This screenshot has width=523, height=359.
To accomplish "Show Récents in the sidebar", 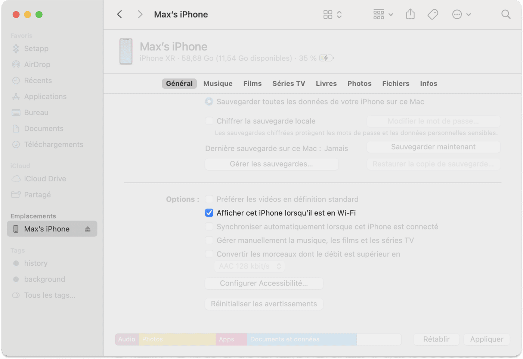I will 38,81.
